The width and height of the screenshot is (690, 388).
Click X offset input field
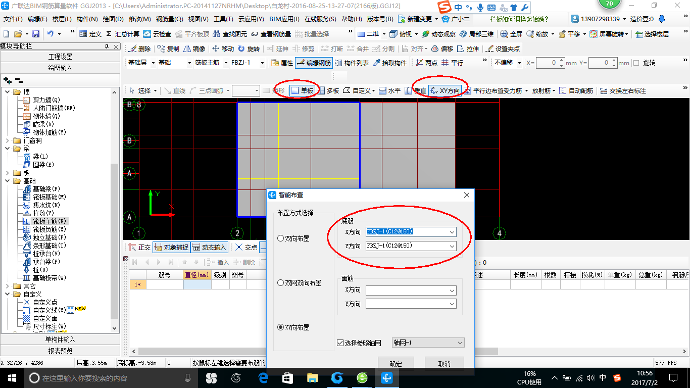tap(547, 63)
